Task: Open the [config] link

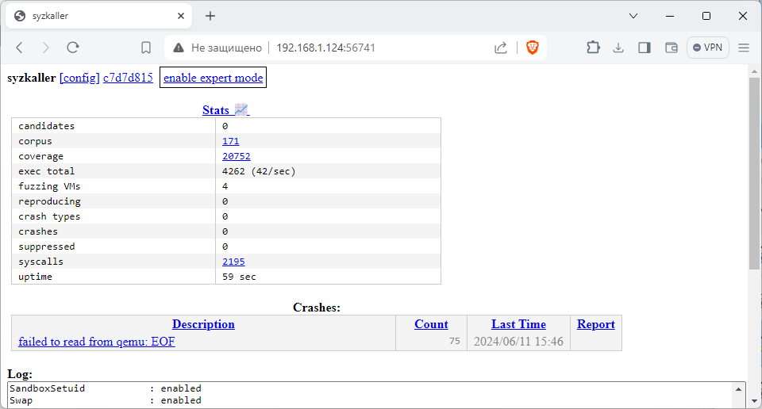Action: 79,78
